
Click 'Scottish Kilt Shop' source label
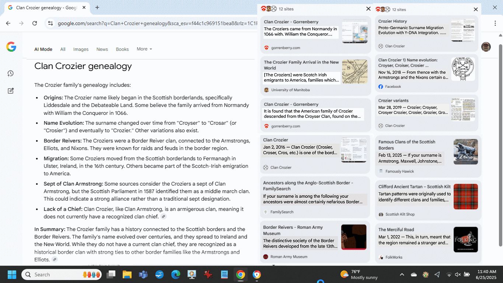click(x=400, y=214)
